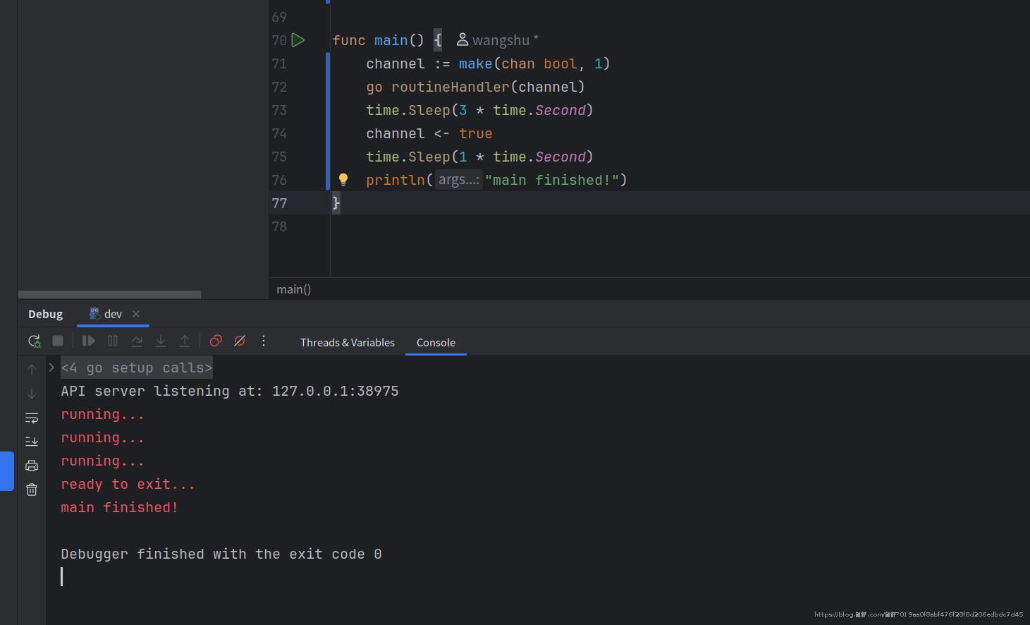Viewport: 1030px width, 625px height.
Task: Click the Step Out icon
Action: tap(185, 341)
